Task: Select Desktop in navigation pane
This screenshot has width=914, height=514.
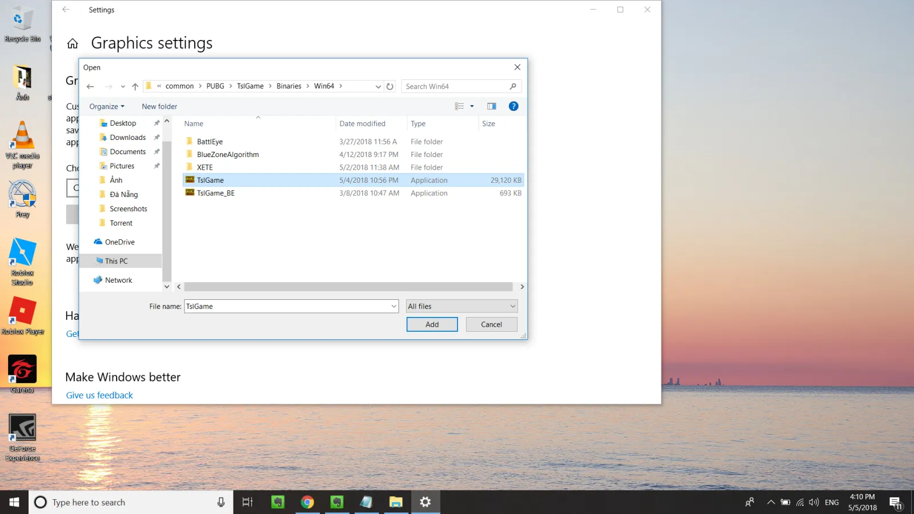Action: 122,123
